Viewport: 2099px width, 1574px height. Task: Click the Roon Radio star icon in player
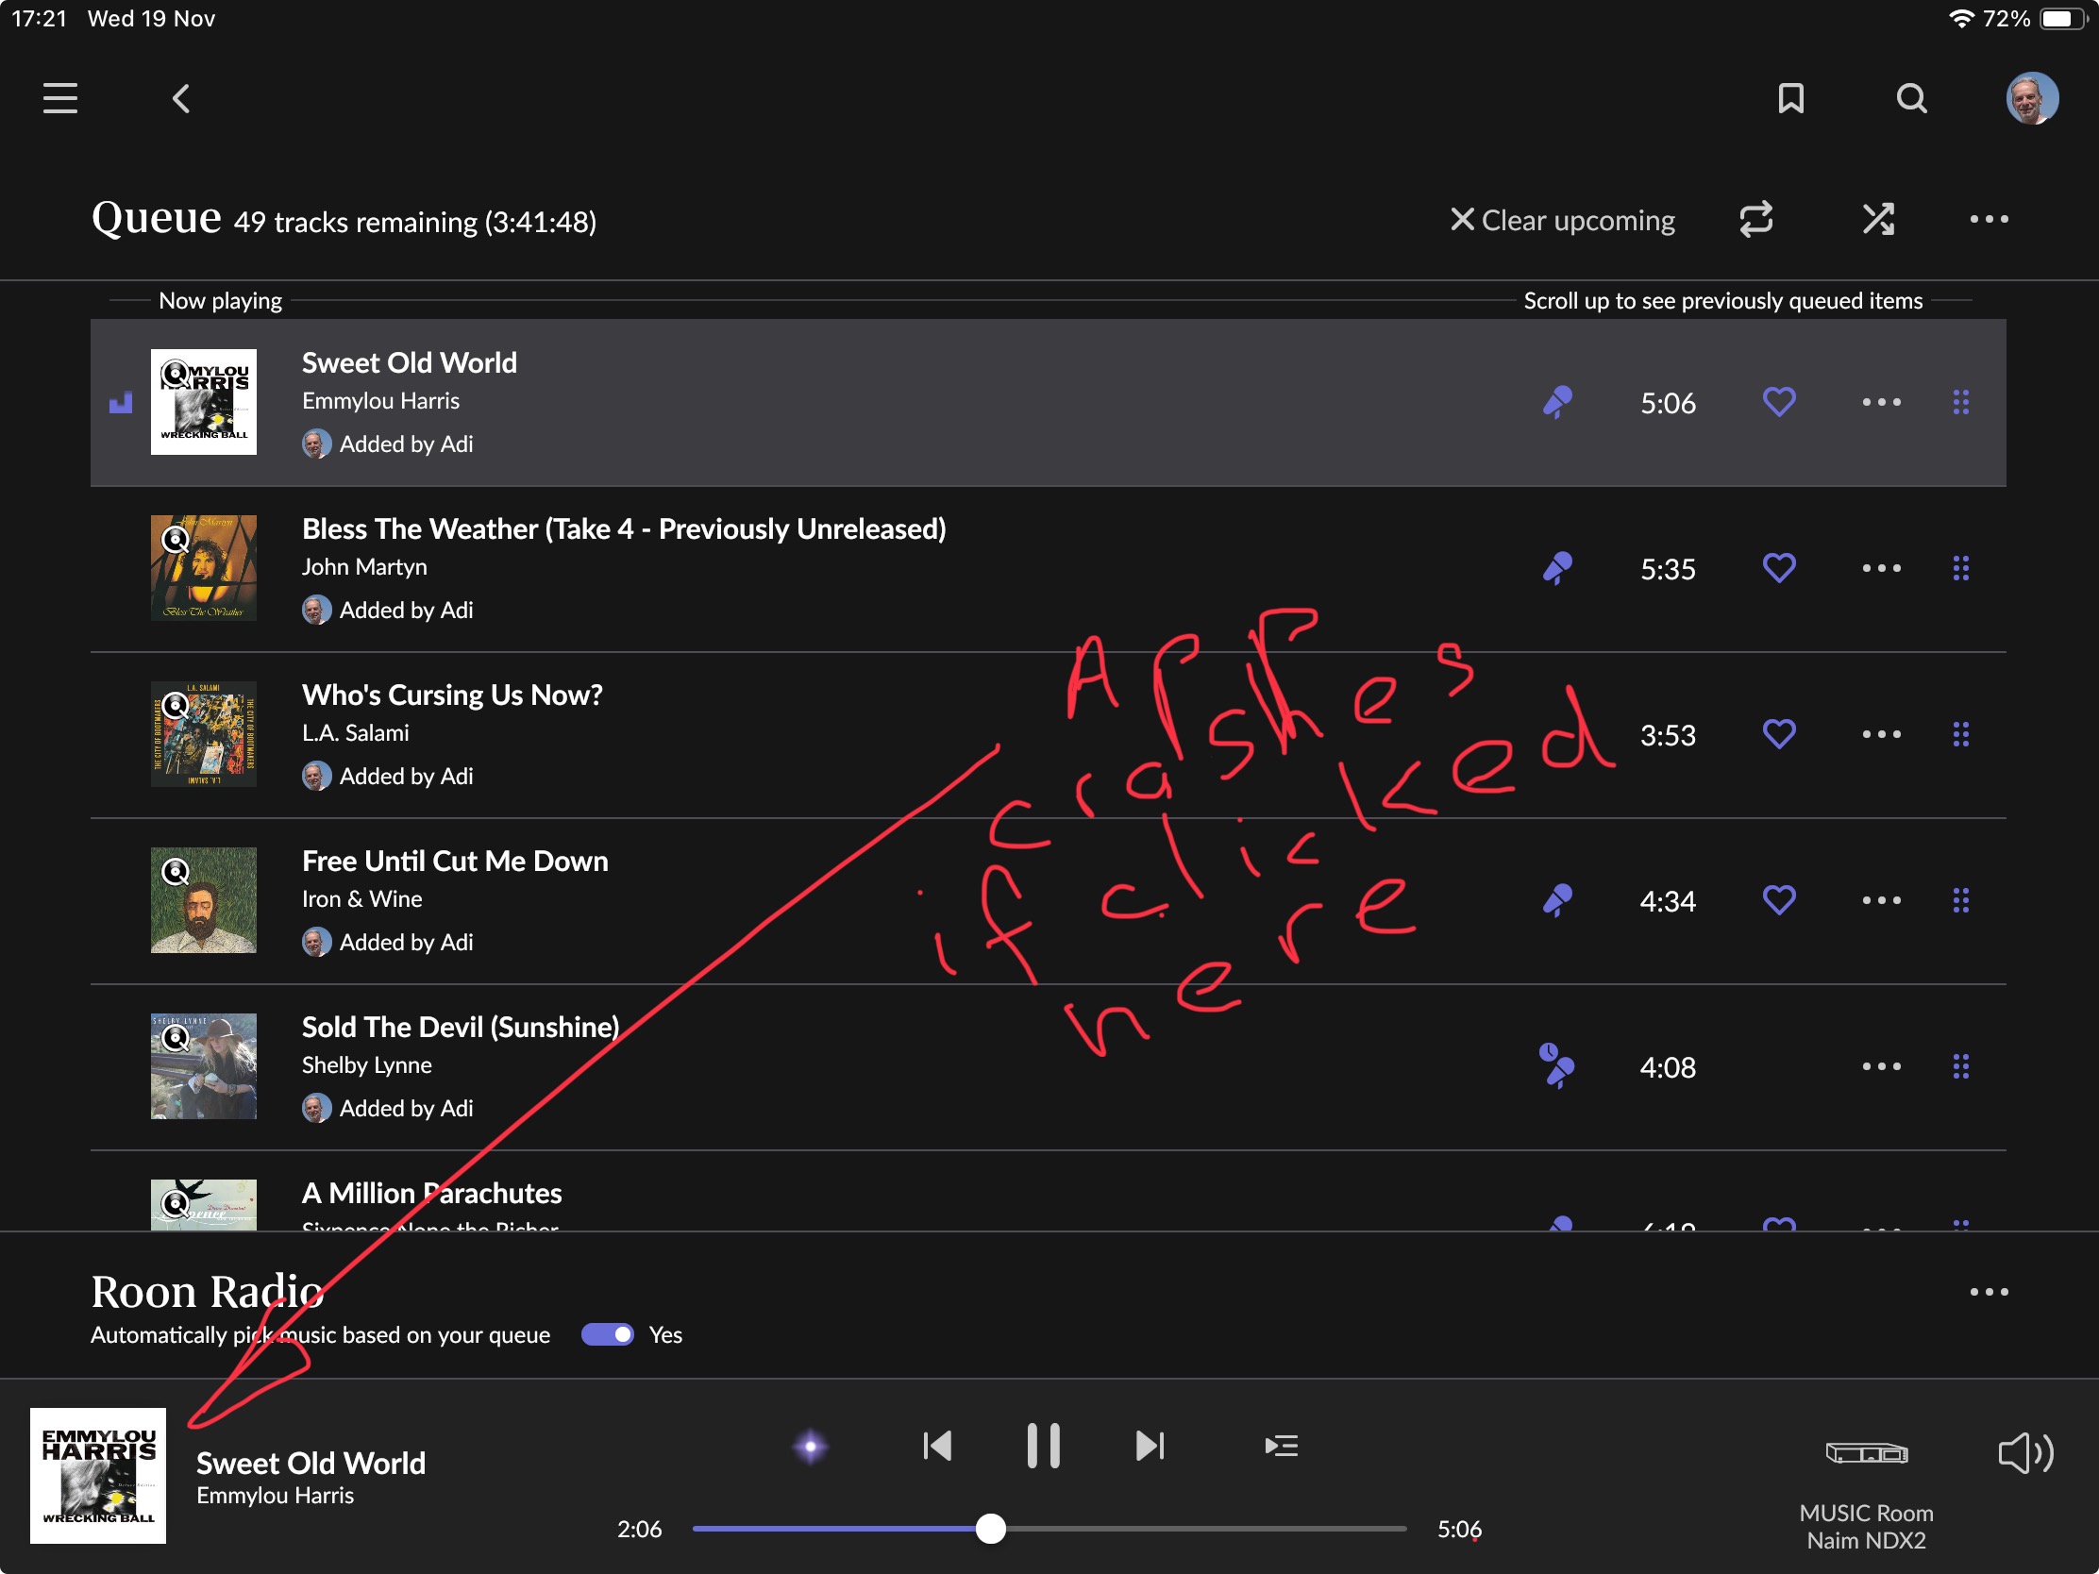pos(810,1446)
